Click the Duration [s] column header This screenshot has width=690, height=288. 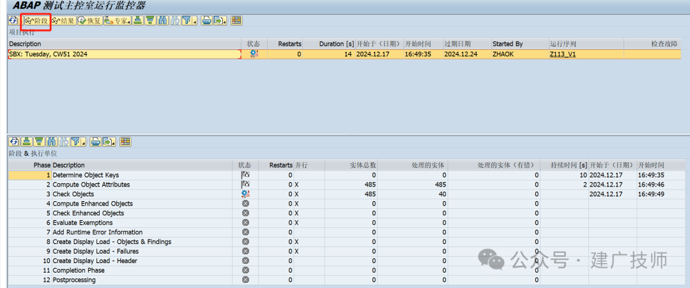click(329, 44)
